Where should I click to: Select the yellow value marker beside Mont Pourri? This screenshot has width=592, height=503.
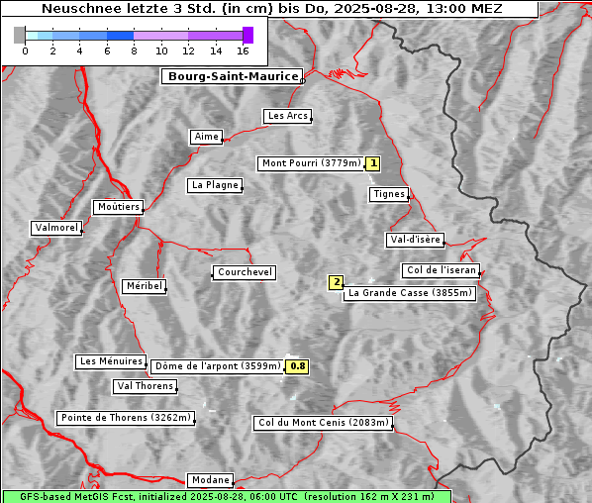coord(373,163)
